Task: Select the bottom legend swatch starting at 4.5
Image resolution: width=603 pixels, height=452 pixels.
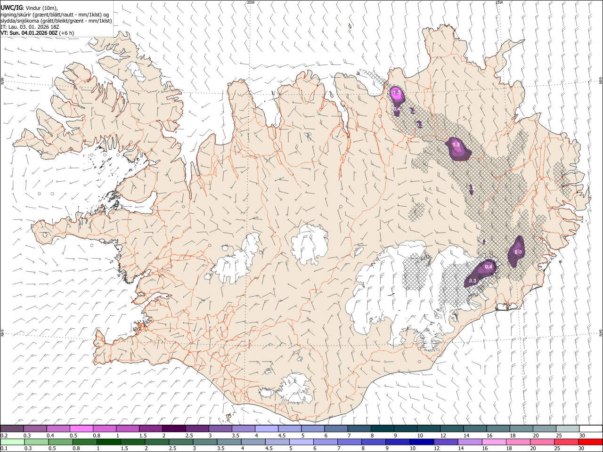Action: click(x=277, y=442)
